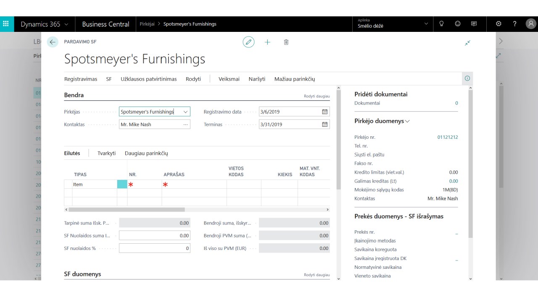Click the plus icon for new invoice
The width and height of the screenshot is (538, 302).
point(267,42)
